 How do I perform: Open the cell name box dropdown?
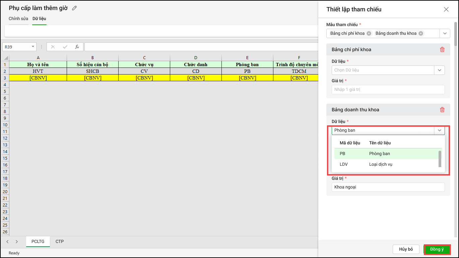(33, 47)
